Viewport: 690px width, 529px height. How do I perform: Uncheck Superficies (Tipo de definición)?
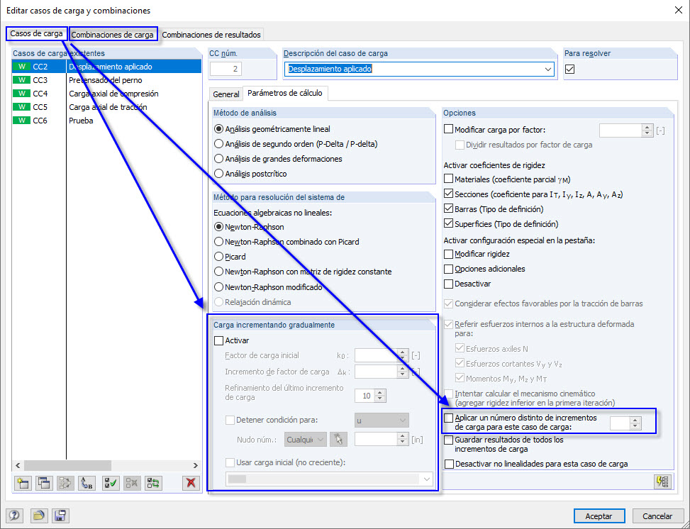tap(448, 223)
